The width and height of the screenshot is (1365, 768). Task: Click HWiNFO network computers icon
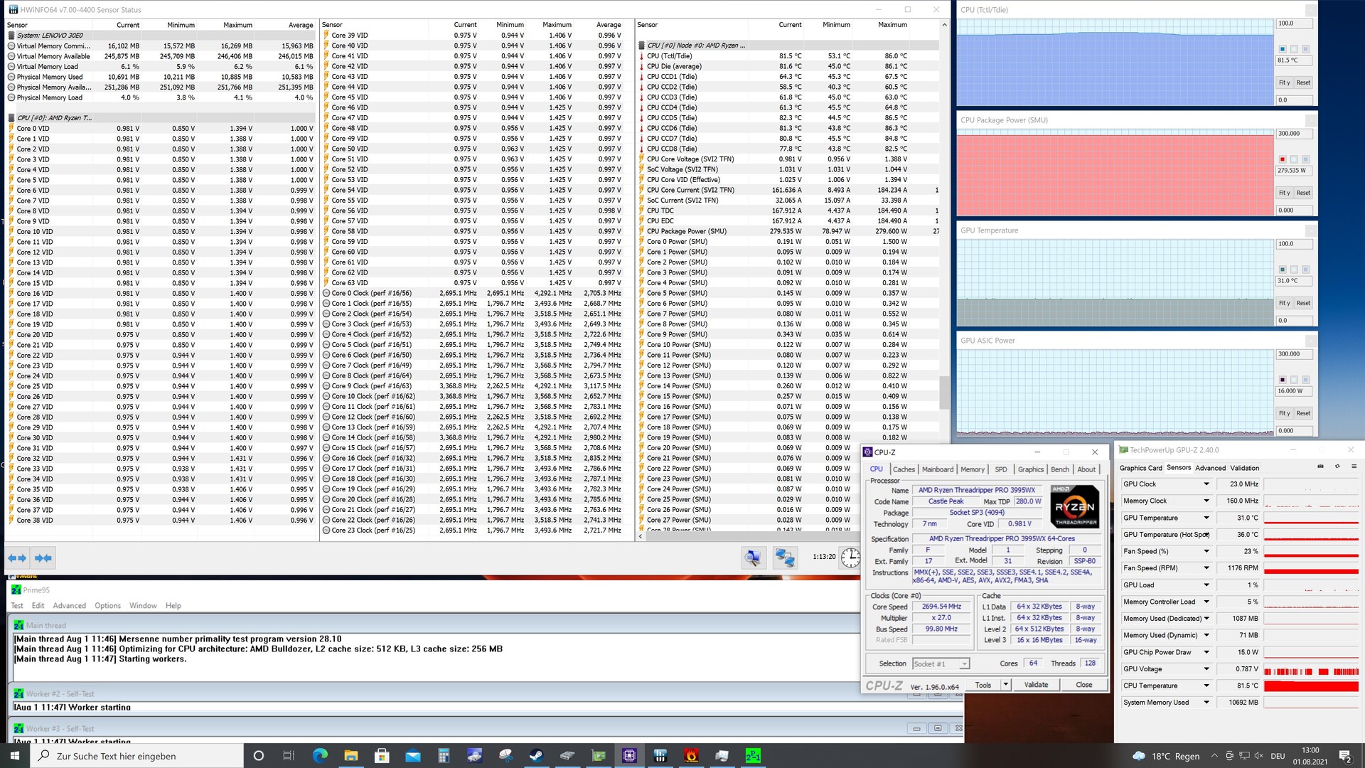pos(785,558)
